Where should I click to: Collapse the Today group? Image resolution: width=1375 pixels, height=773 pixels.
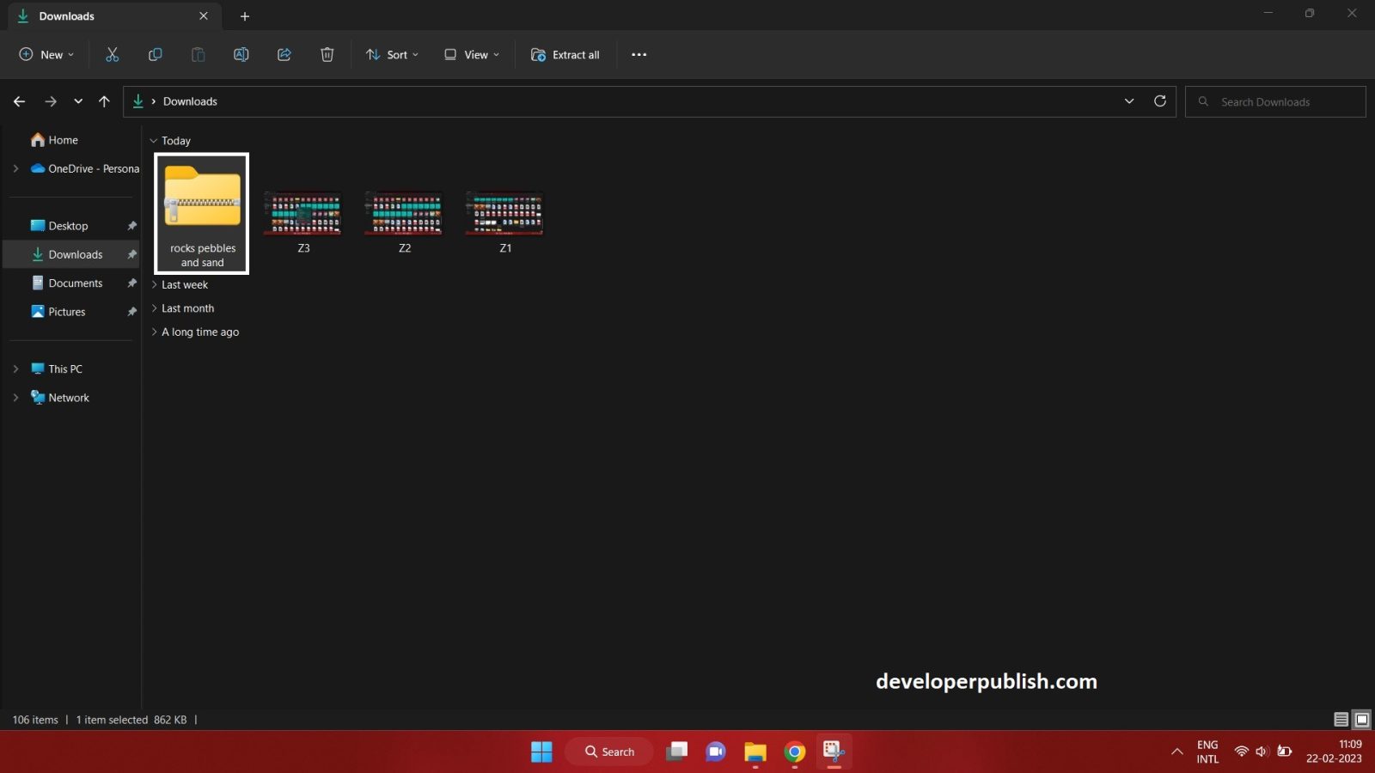[154, 140]
